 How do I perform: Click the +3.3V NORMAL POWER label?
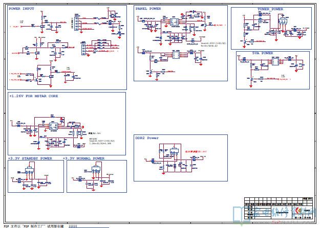click(x=83, y=158)
